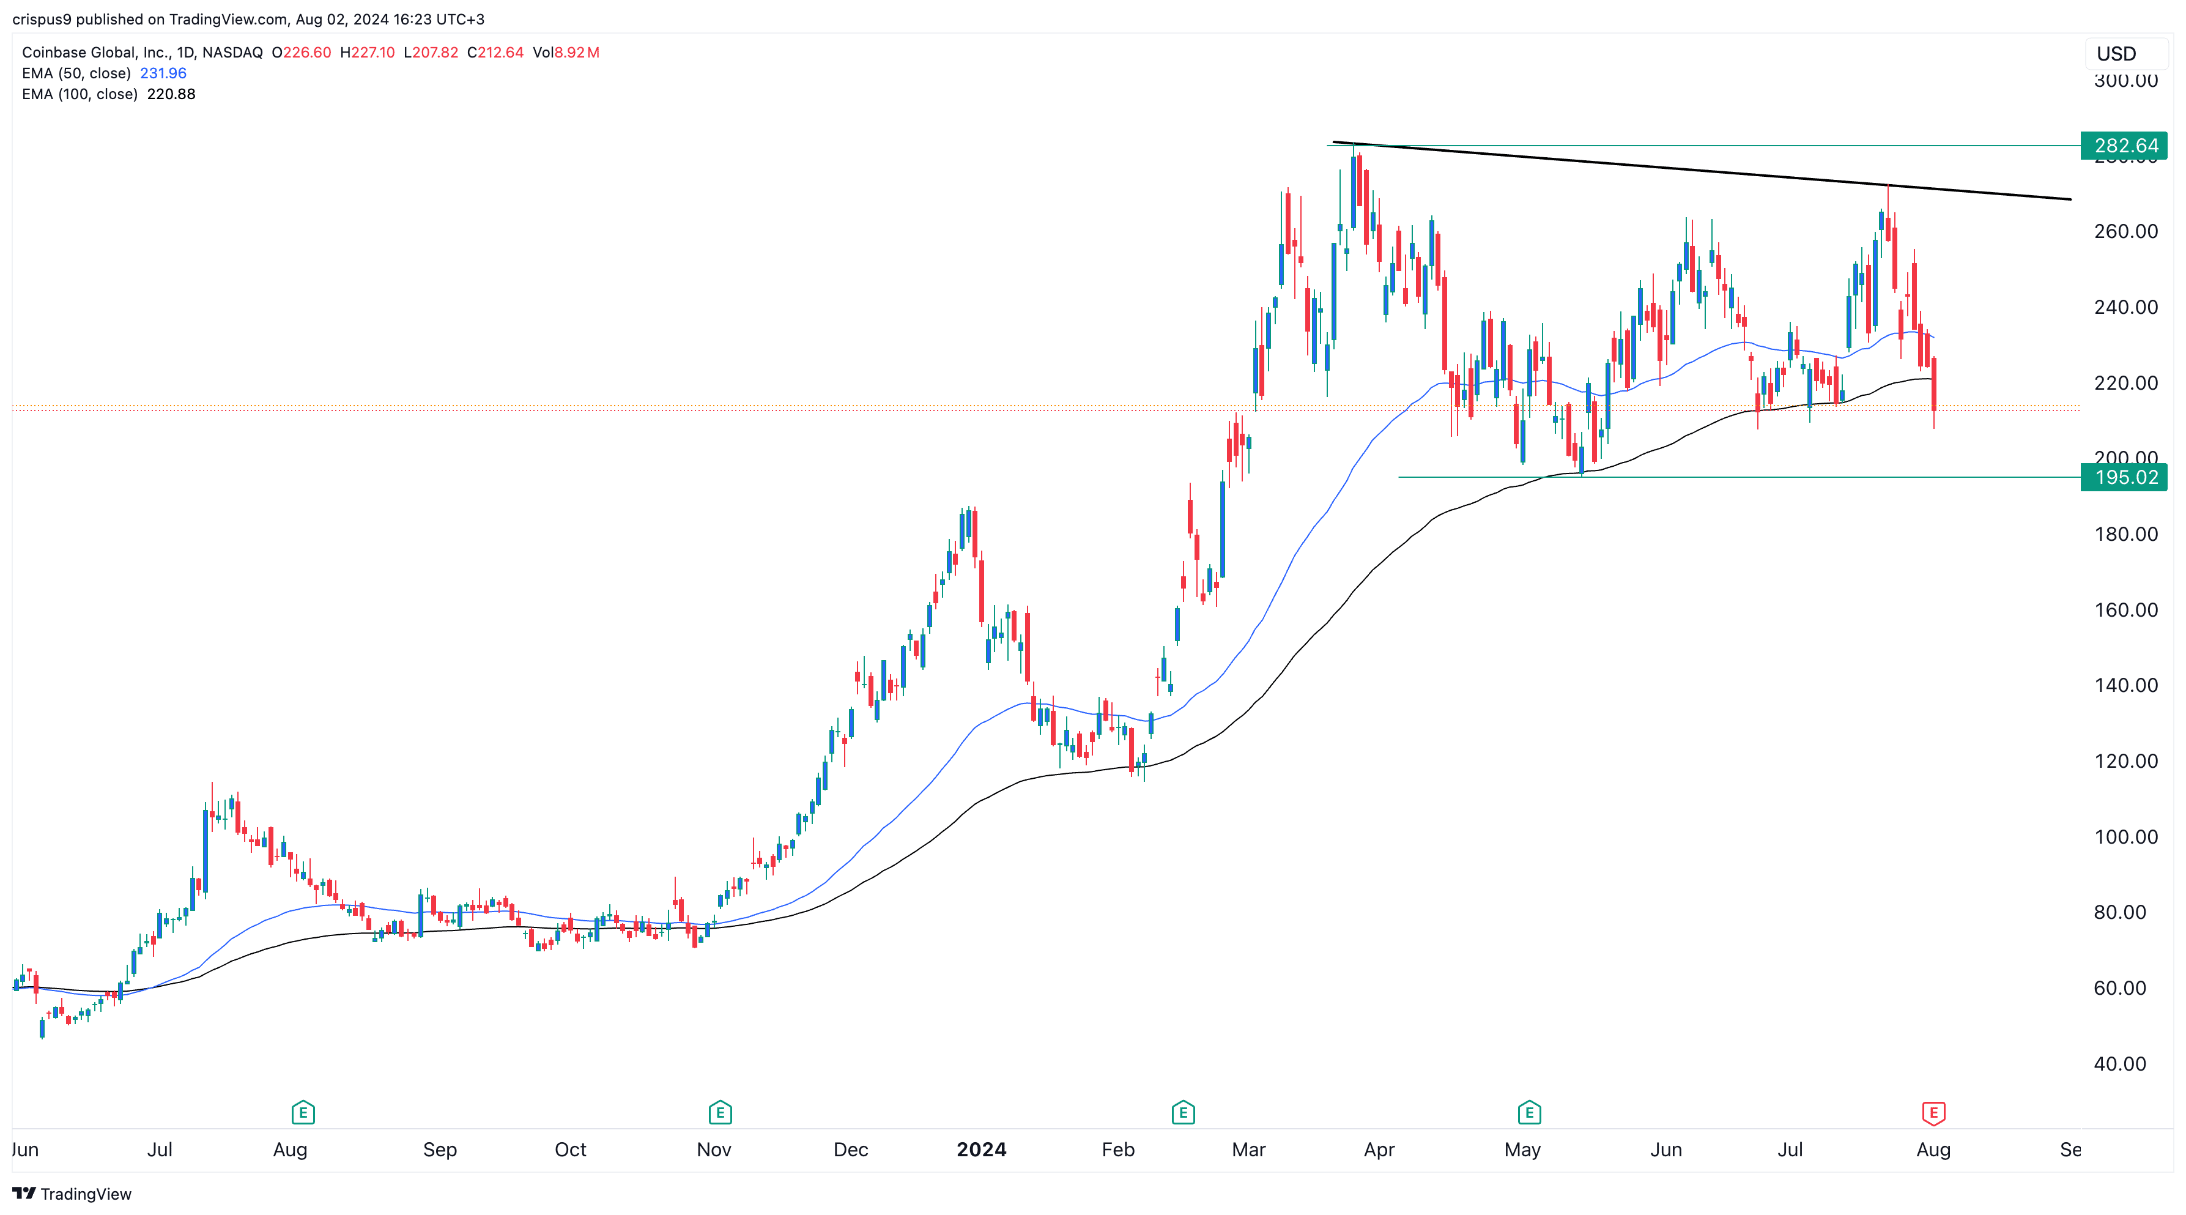This screenshot has height=1215, width=2186.
Task: Click the 40.00 price axis label
Action: [2120, 1064]
